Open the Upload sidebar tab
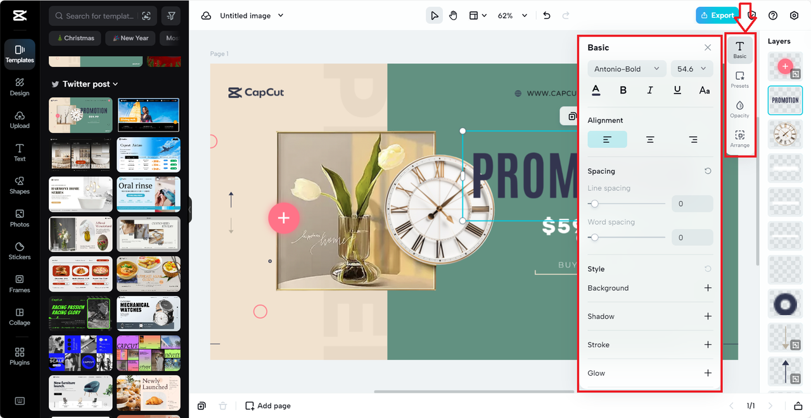 click(20, 120)
